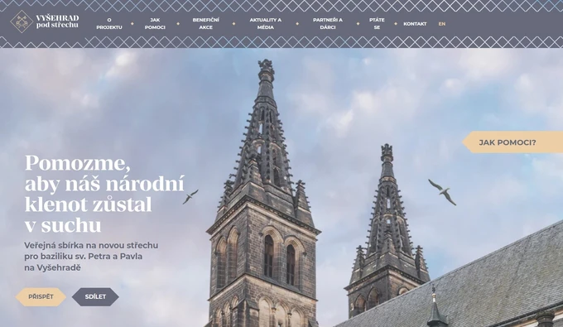
Task: Open the O Projektu menu item
Action: [x=109, y=24]
